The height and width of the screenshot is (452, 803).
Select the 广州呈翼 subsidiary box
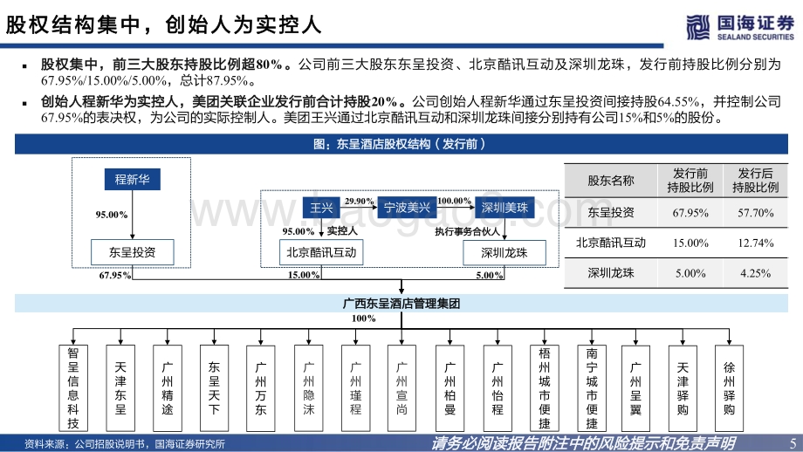(635, 388)
